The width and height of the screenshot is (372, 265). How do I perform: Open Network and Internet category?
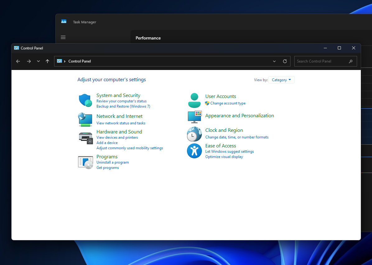[119, 116]
